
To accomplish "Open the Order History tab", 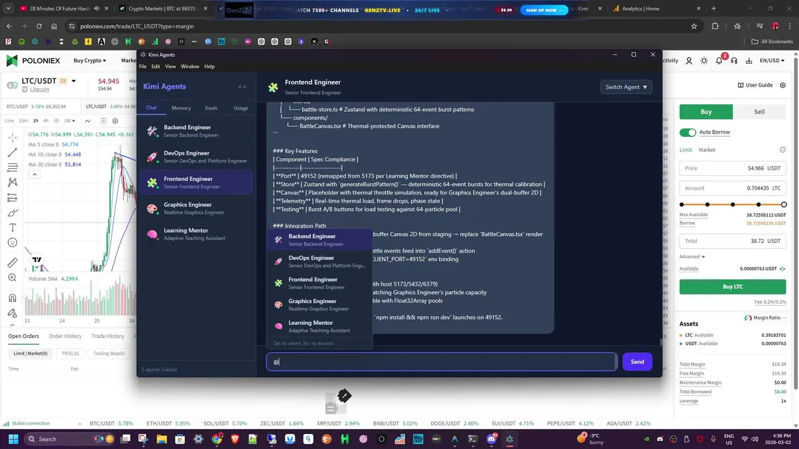I will click(66, 336).
